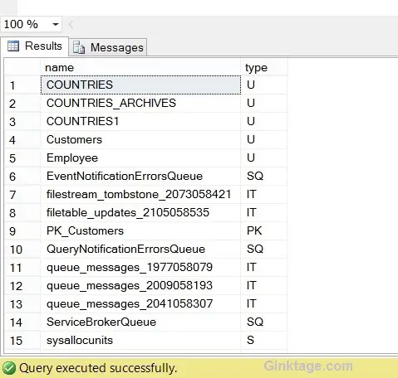Click the 100 % zoom value field

point(27,24)
